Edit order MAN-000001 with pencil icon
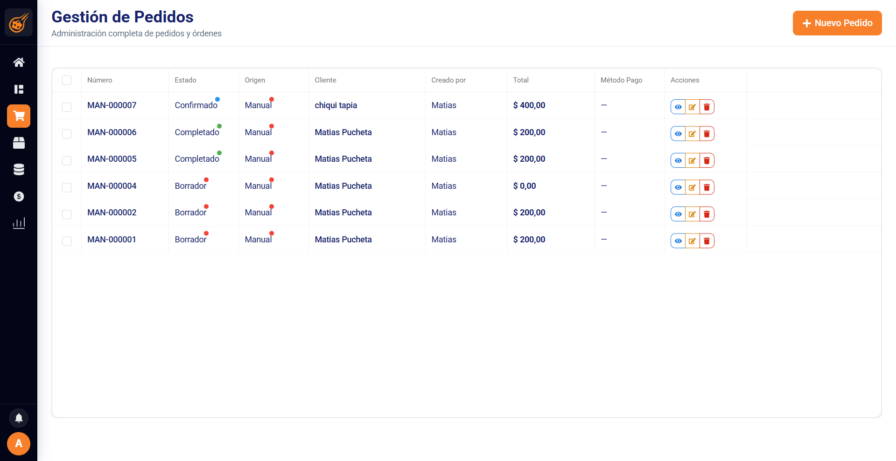Screen dimensions: 896x461 [x=693, y=241]
